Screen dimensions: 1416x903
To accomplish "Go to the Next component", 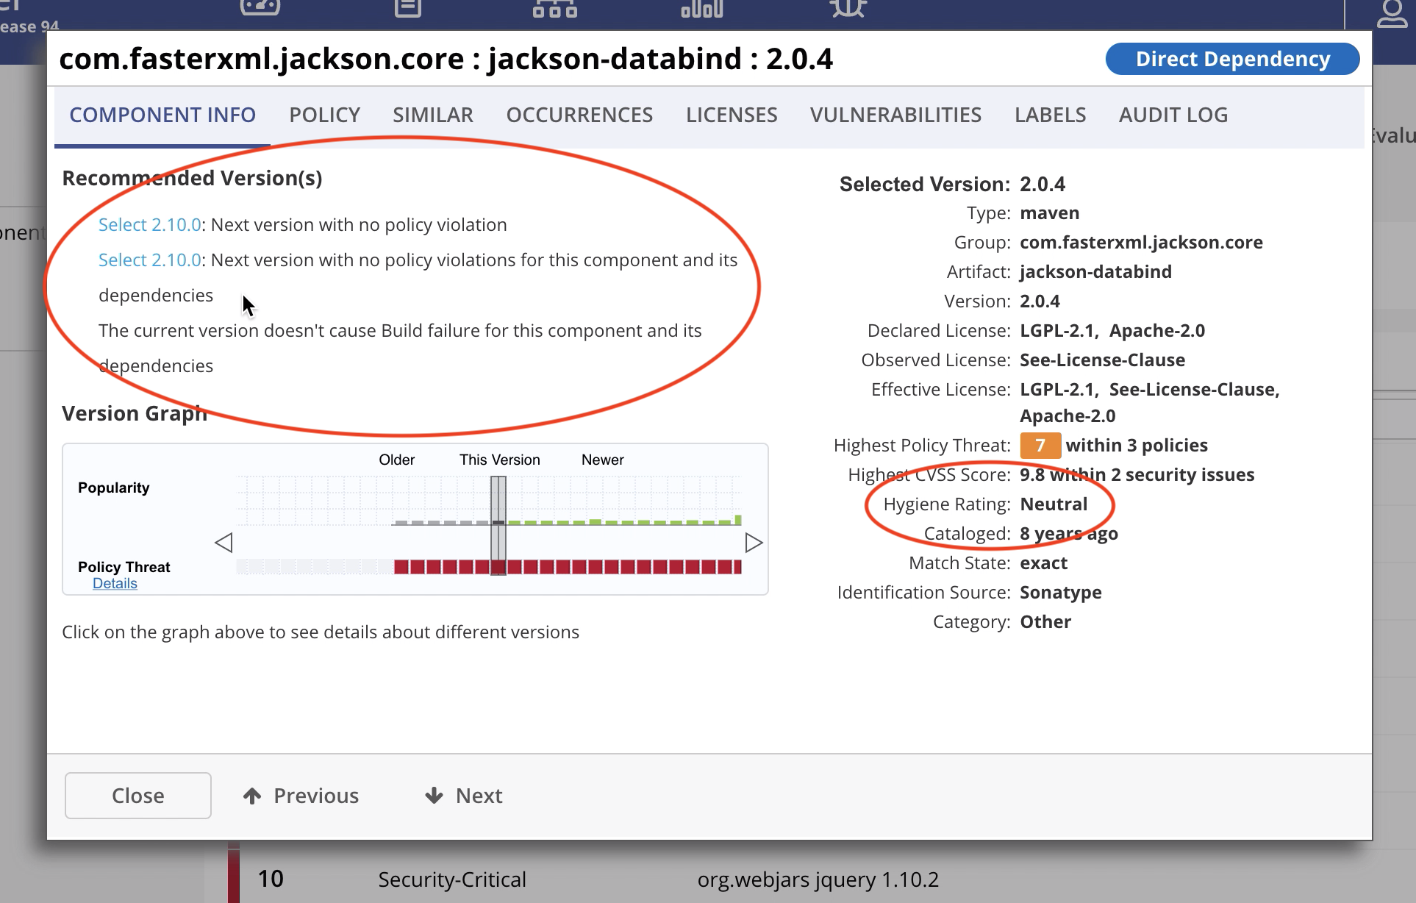I will (464, 796).
